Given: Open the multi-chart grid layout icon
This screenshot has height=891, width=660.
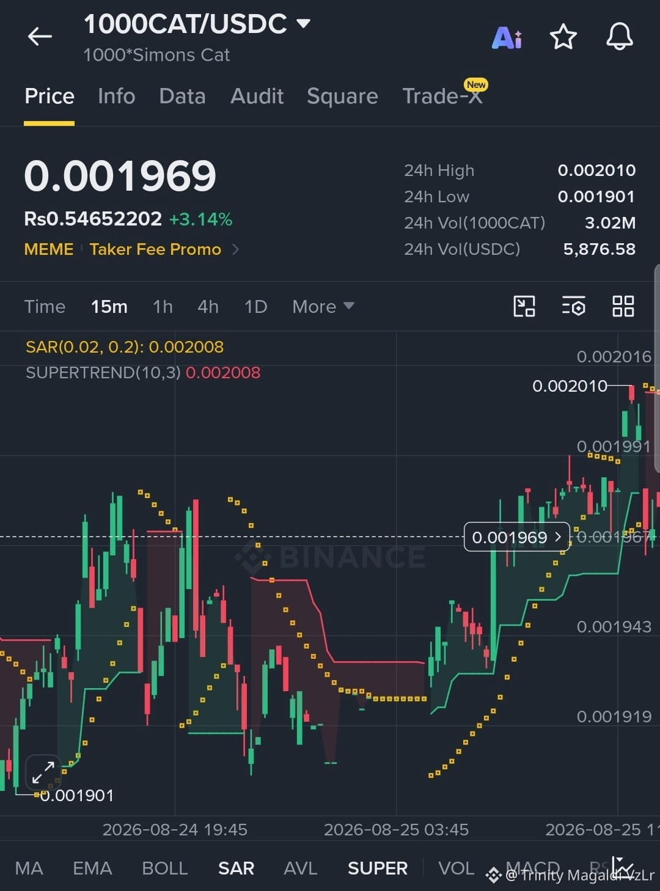Looking at the screenshot, I should coord(623,306).
